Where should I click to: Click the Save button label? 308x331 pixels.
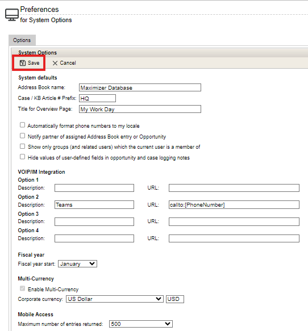[34, 63]
